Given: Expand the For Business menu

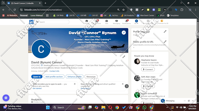Looking at the screenshot, I should 148,22.
